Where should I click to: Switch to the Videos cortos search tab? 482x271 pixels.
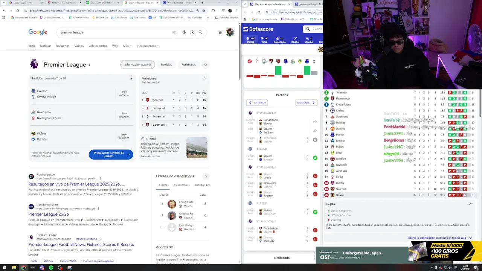pos(98,46)
